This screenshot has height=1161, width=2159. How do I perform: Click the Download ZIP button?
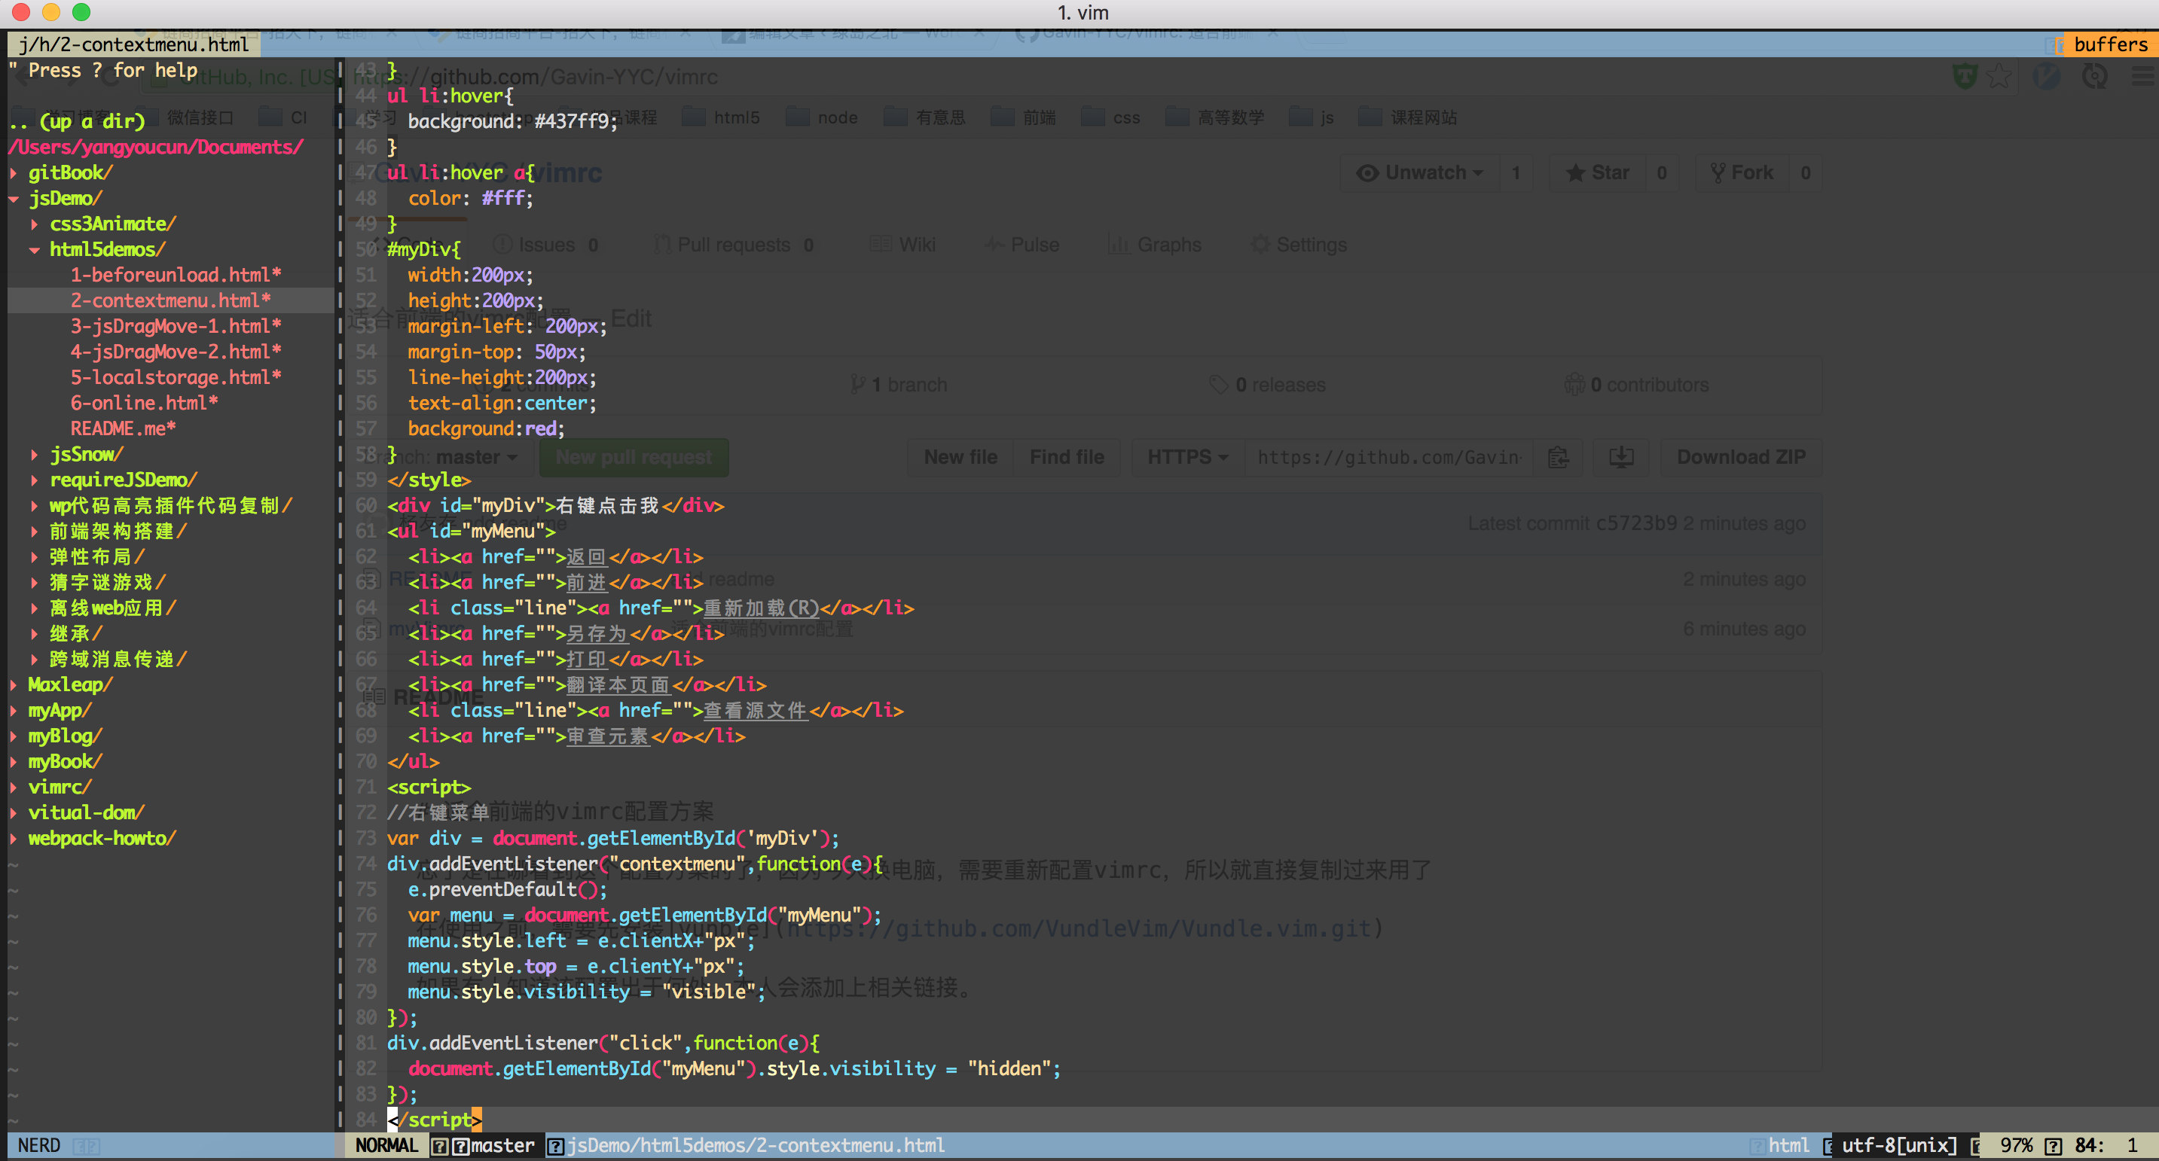pos(1741,457)
